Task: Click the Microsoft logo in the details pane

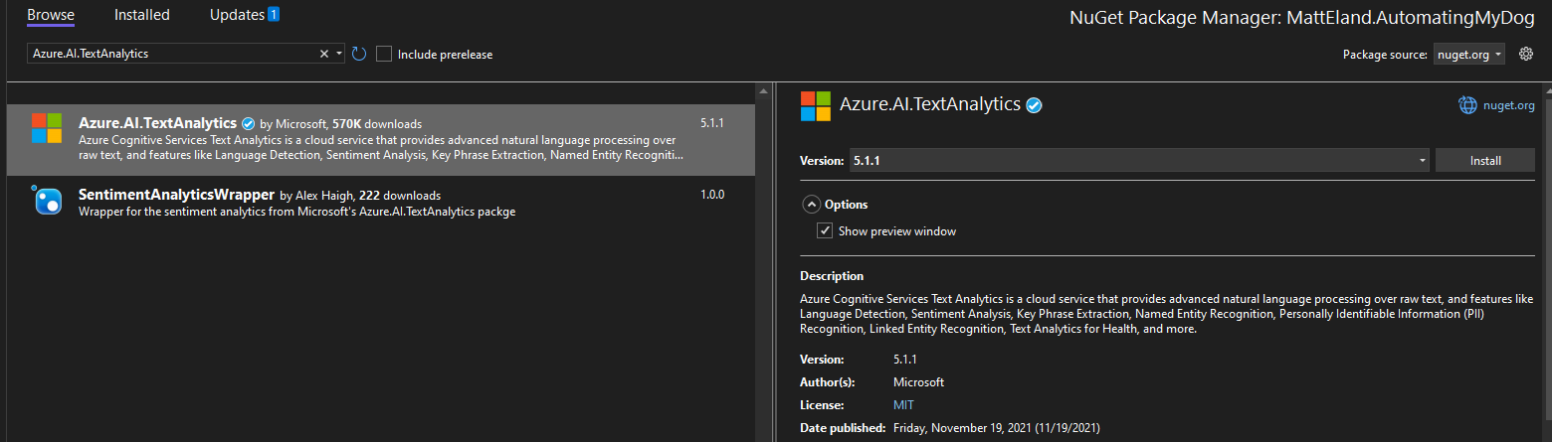Action: coord(815,105)
